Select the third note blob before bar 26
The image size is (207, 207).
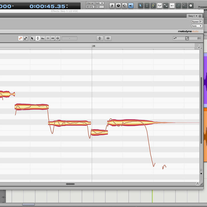(x=69, y=123)
